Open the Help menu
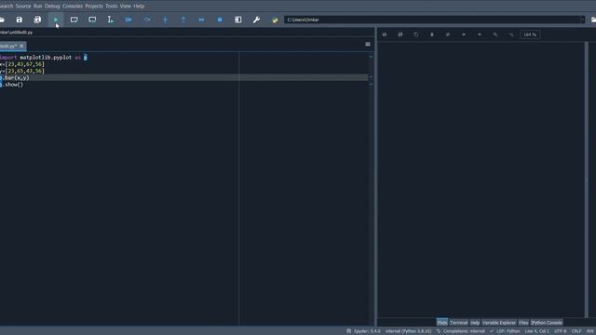Screen dimensions: 596x335 click(x=139, y=7)
